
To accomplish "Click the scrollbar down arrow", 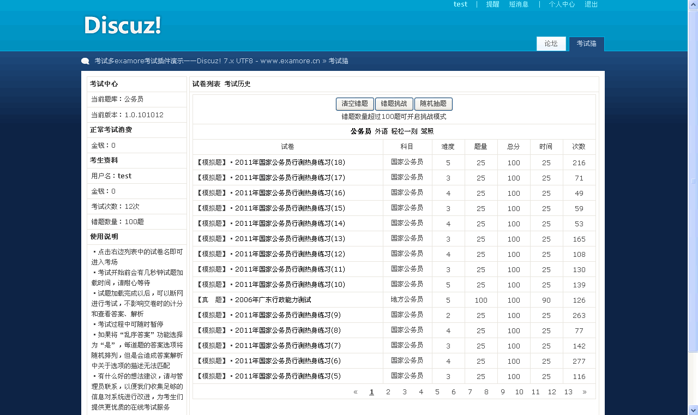I will pos(693,410).
